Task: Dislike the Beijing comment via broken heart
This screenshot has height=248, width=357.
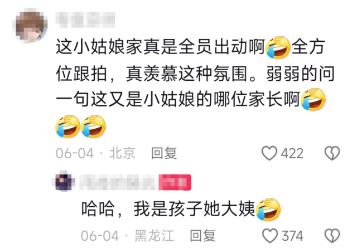Action: (x=332, y=153)
